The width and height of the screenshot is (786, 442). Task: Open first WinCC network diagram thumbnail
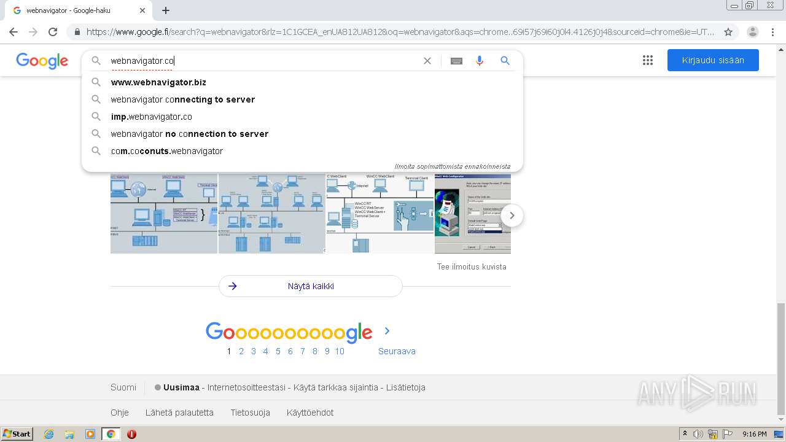(x=164, y=214)
